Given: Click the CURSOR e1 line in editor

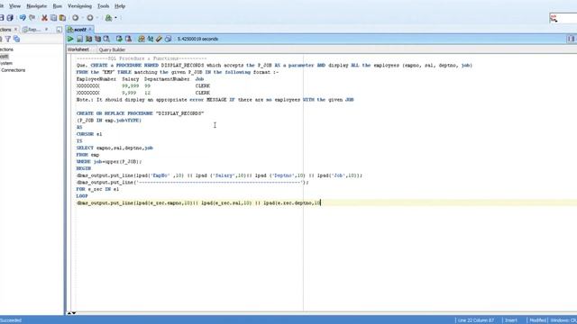Looking at the screenshot, I should point(89,134).
